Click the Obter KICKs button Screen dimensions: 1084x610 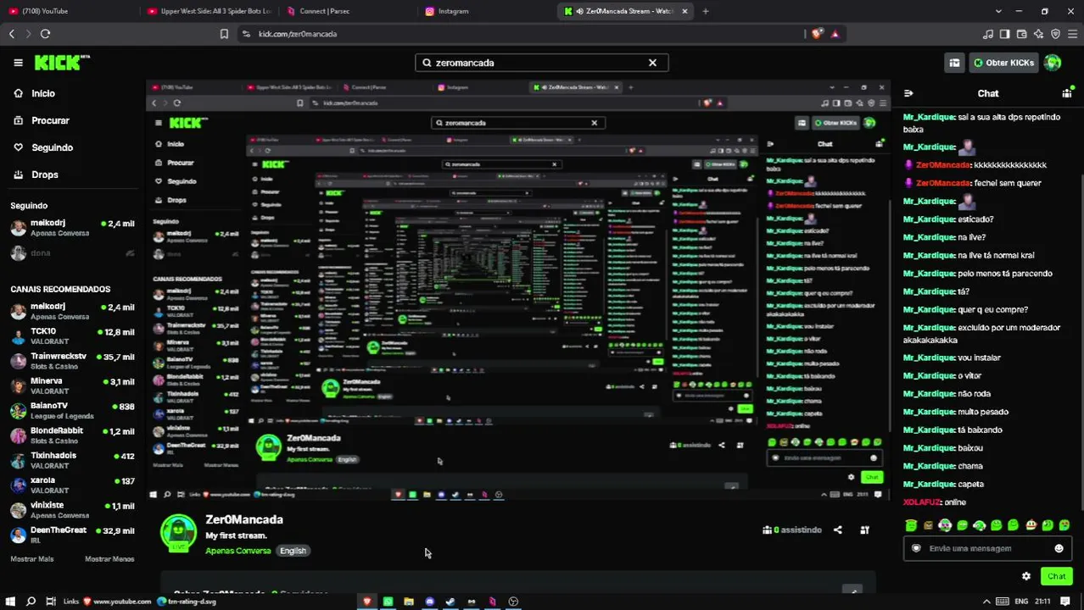click(1003, 63)
